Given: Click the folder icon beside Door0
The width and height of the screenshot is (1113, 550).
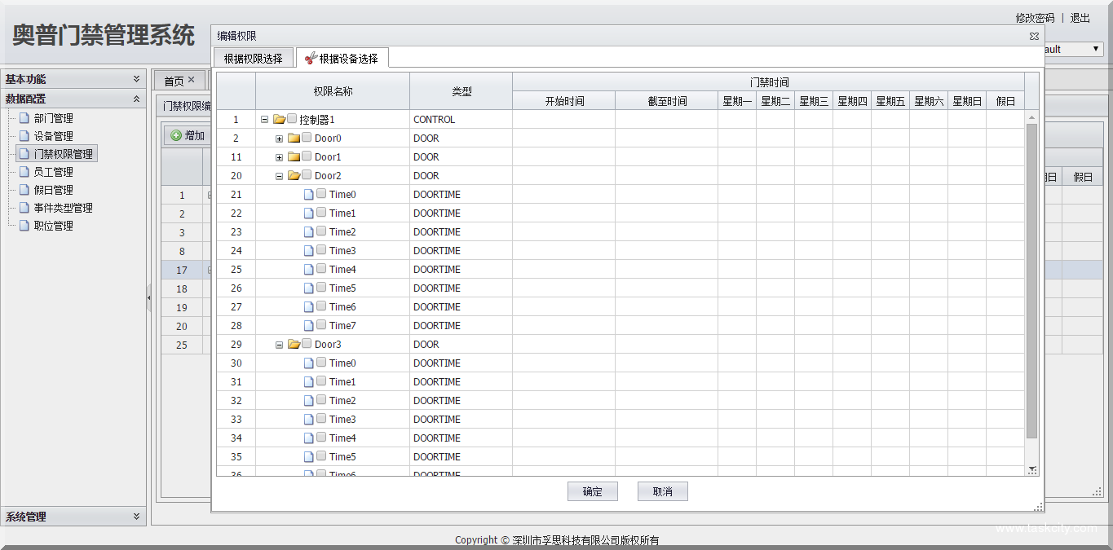Looking at the screenshot, I should tap(294, 139).
